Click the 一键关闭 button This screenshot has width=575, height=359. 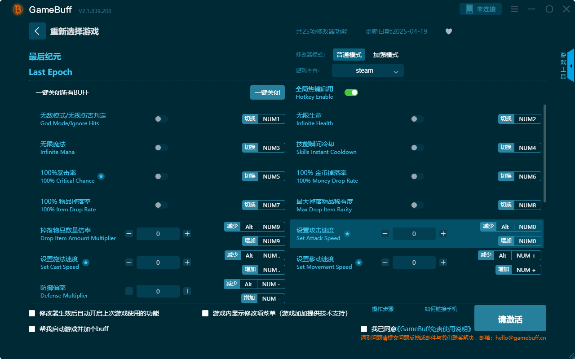coord(267,92)
